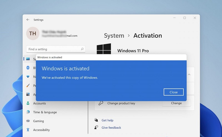Image resolution: width=222 pixels, height=137 pixels.
Task: Click the Find a setting search box
Action: (x=56, y=49)
